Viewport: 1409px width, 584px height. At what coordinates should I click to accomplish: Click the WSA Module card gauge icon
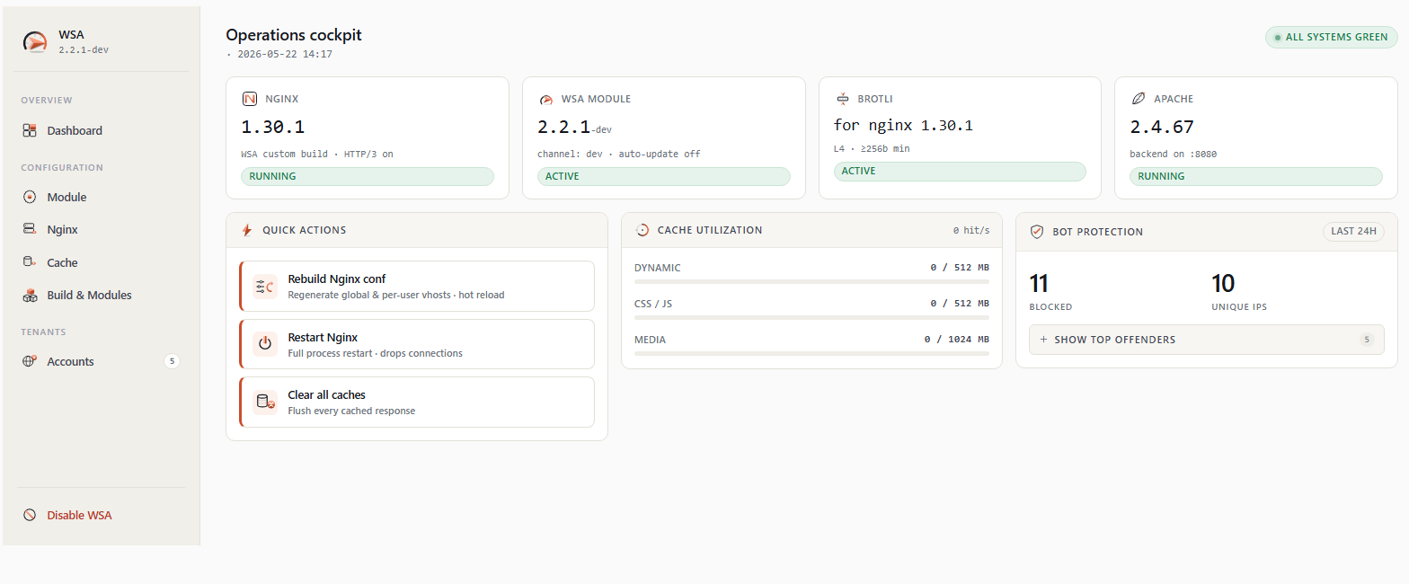point(545,99)
